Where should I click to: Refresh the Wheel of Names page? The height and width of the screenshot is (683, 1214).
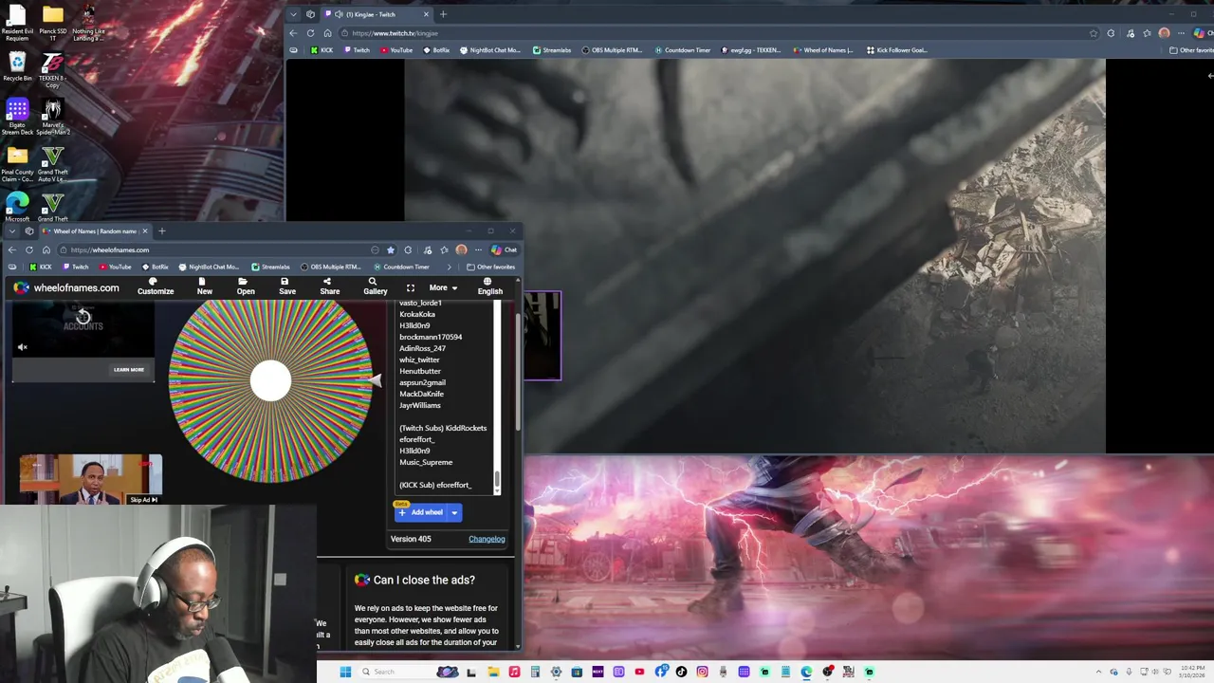(29, 249)
